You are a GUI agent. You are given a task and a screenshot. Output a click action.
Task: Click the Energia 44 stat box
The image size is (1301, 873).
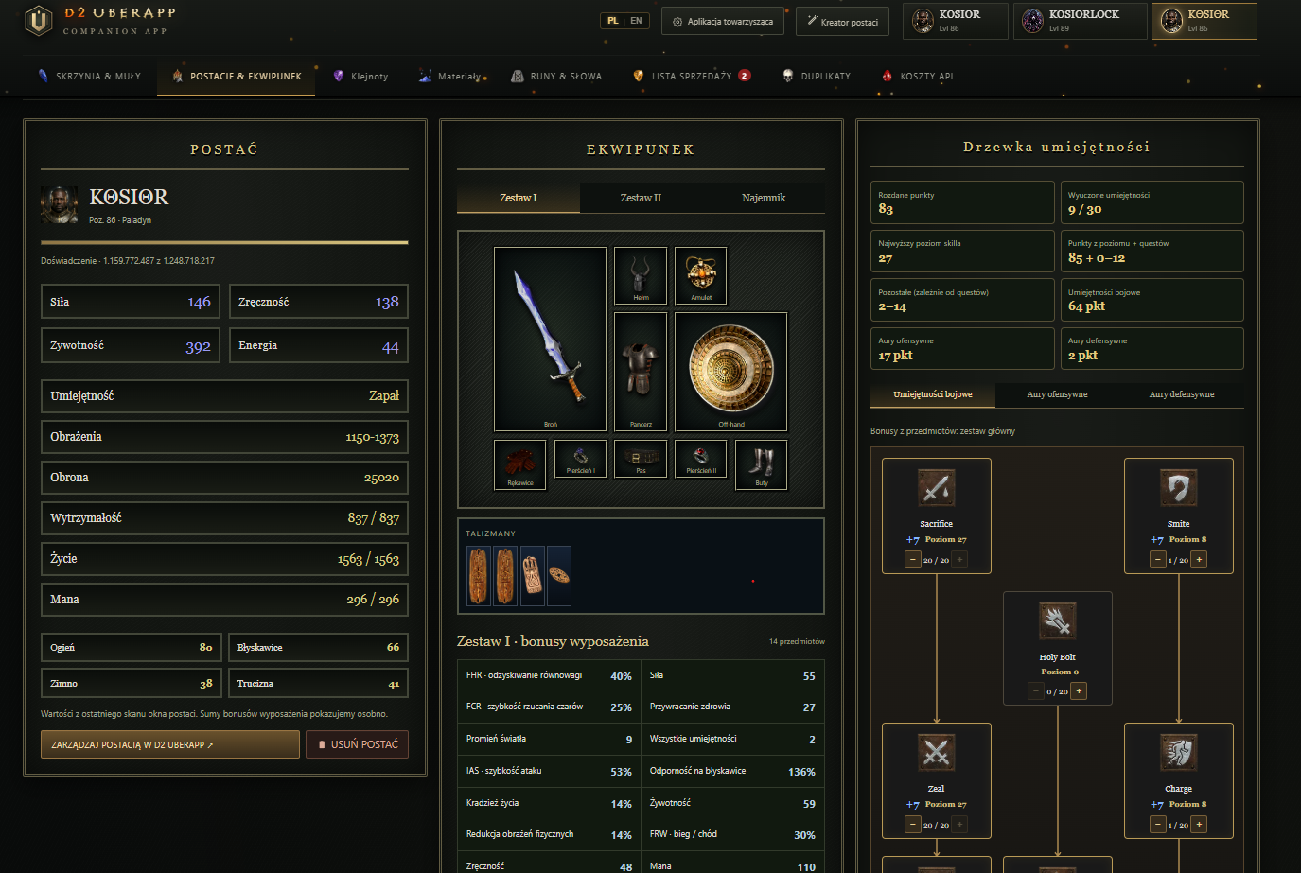[319, 345]
